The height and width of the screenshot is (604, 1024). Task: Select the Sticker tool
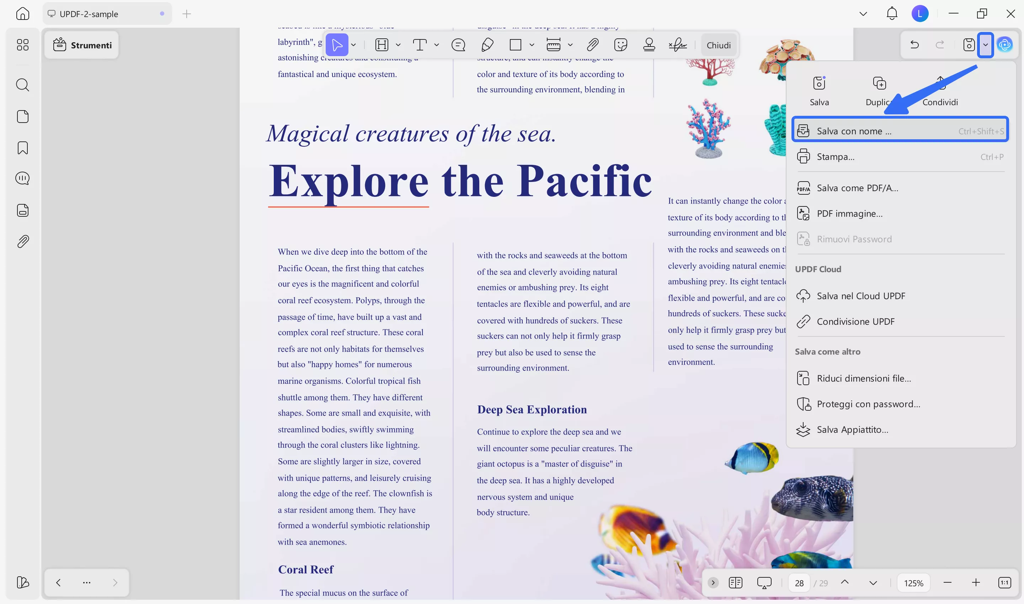coord(621,45)
